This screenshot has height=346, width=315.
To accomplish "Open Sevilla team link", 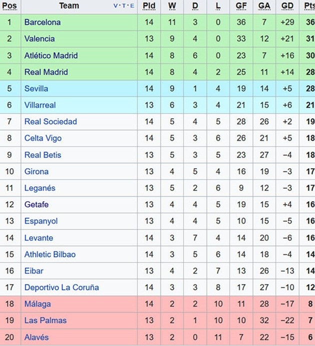I will point(36,88).
